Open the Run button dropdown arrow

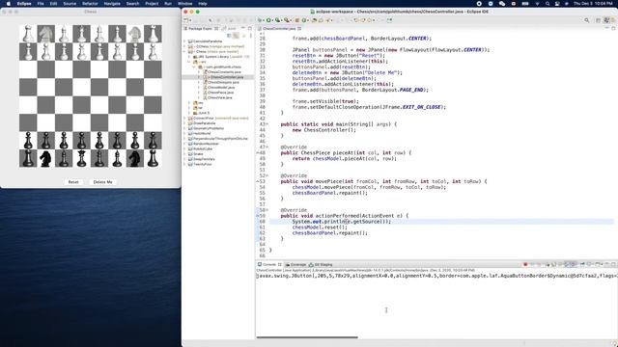coord(272,20)
